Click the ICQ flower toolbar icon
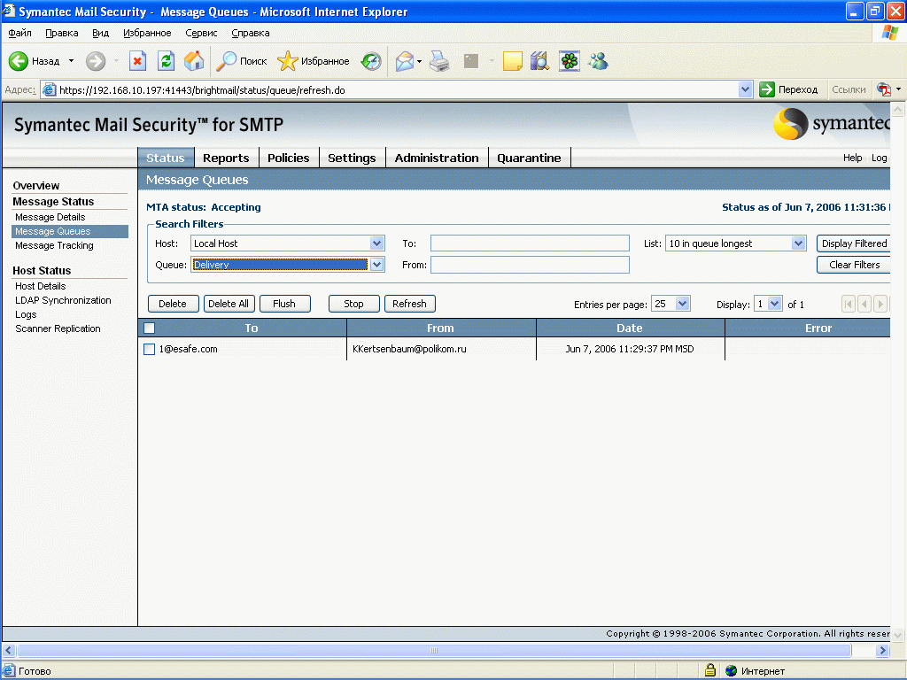The image size is (907, 680). pyautogui.click(x=569, y=61)
